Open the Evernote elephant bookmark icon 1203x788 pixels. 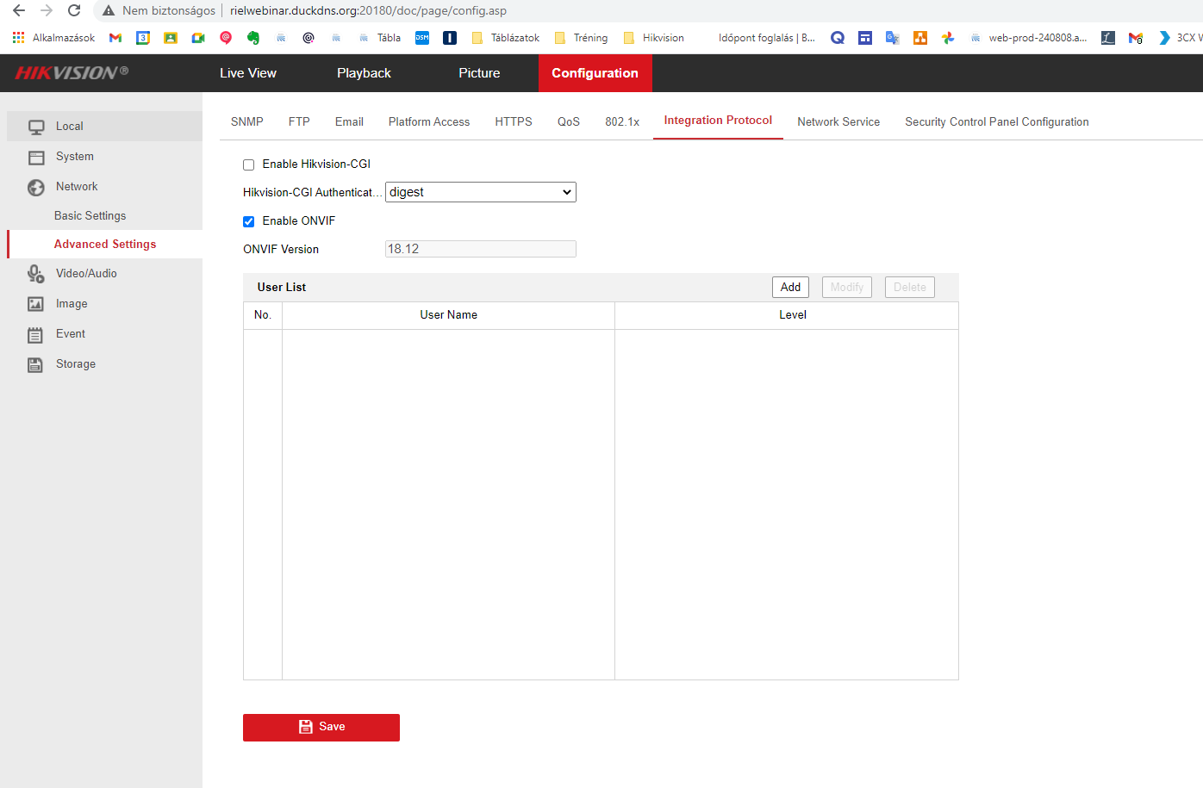pos(253,38)
